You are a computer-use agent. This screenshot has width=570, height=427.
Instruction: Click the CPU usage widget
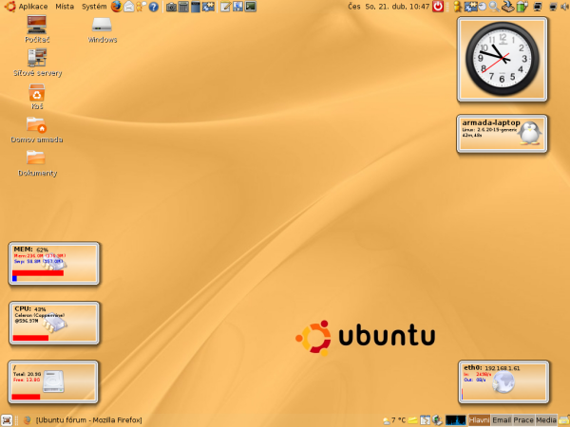pyautogui.click(x=54, y=323)
